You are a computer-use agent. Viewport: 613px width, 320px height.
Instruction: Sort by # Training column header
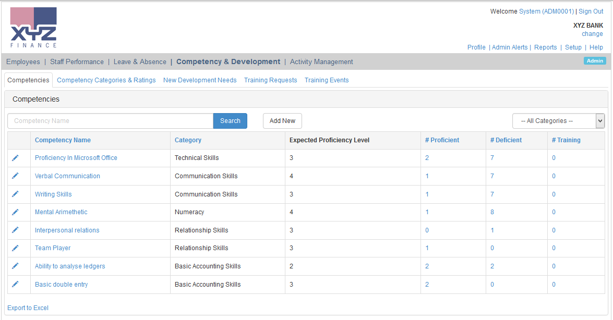pyautogui.click(x=566, y=140)
